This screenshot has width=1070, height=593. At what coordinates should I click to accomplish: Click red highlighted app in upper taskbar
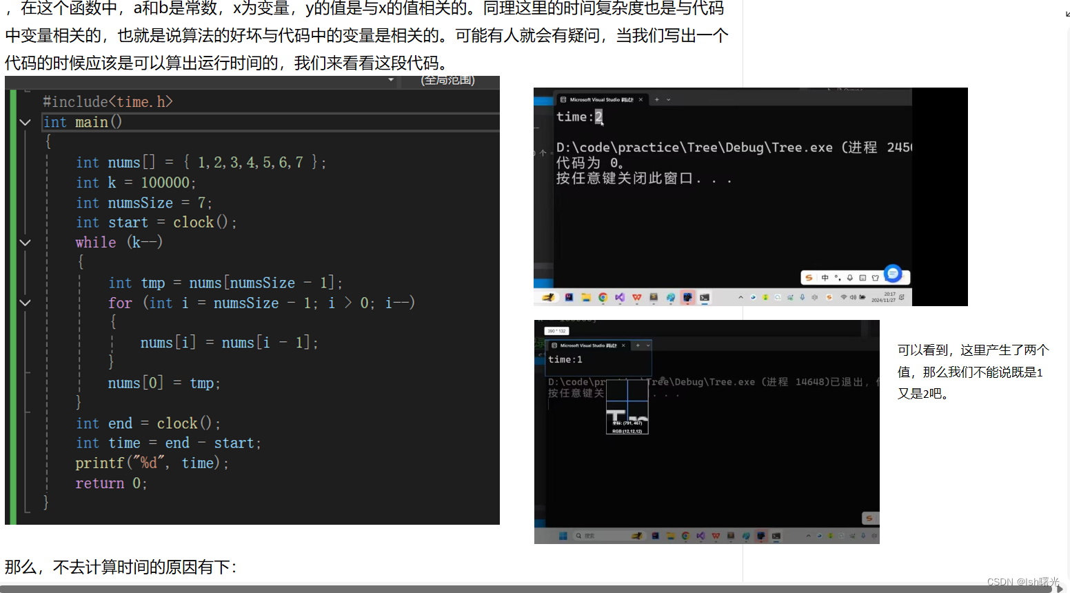pyautogui.click(x=687, y=297)
